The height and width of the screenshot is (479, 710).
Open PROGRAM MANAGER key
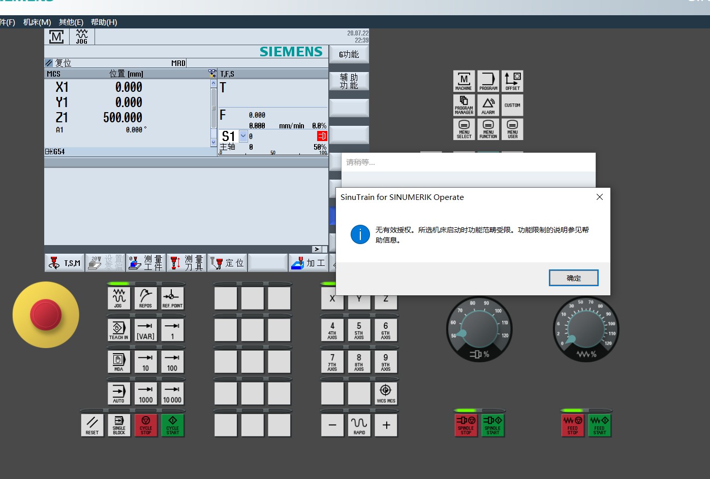[x=464, y=105]
